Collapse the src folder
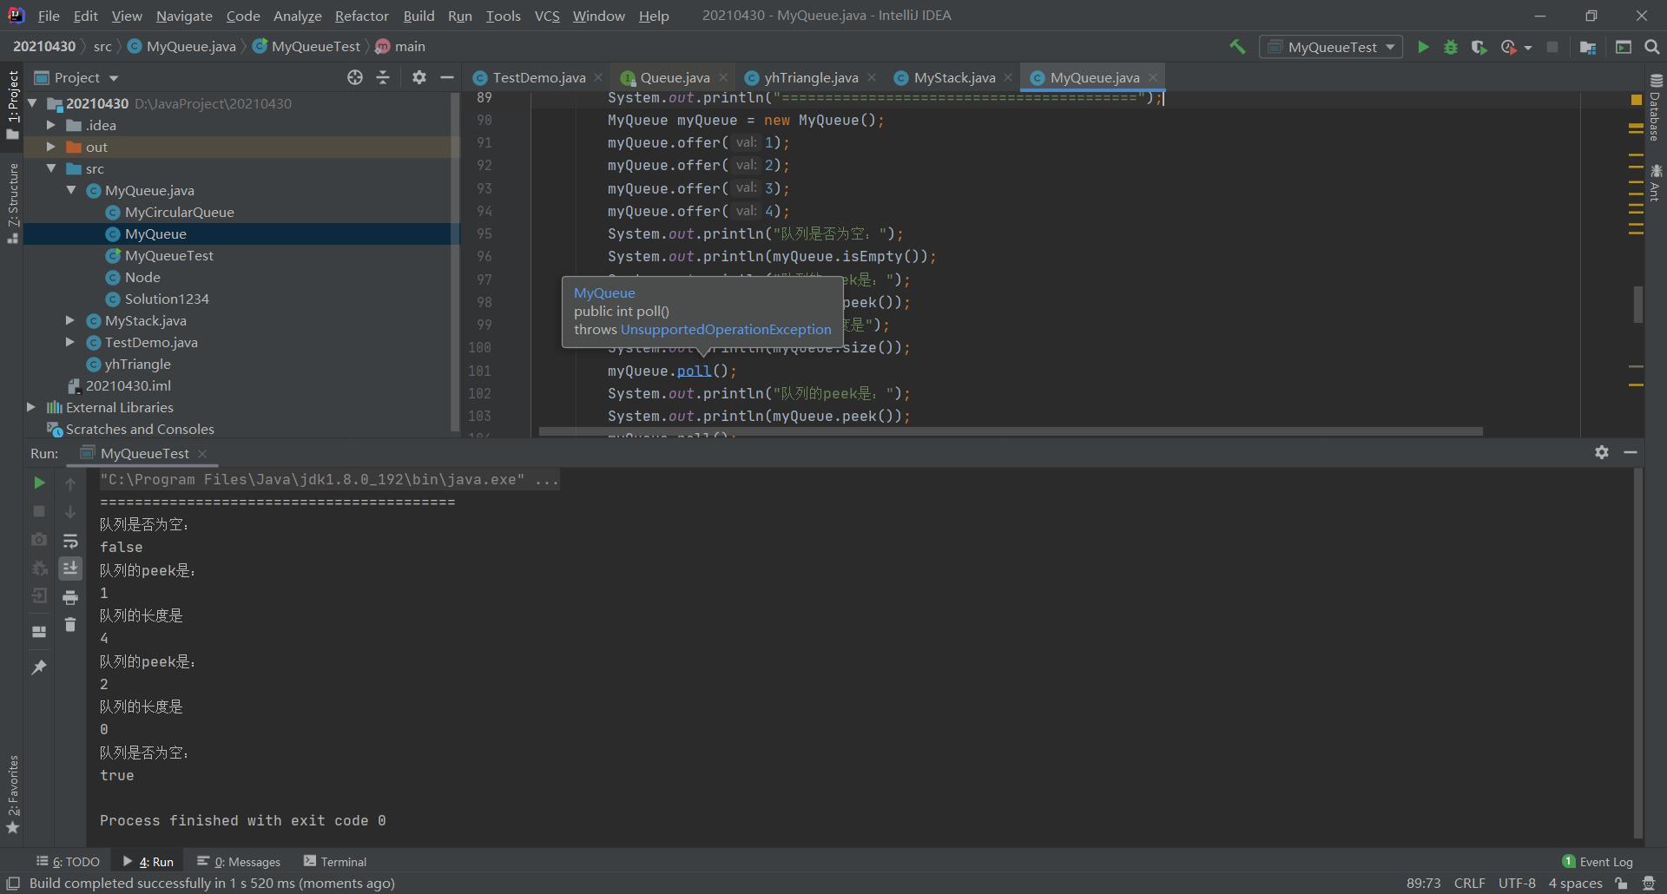Image resolution: width=1667 pixels, height=894 pixels. [x=51, y=168]
